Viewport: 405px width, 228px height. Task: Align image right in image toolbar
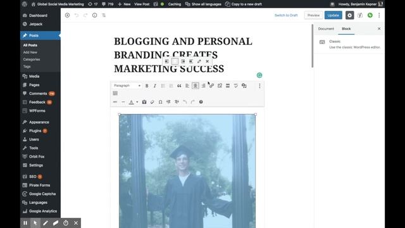click(x=183, y=61)
